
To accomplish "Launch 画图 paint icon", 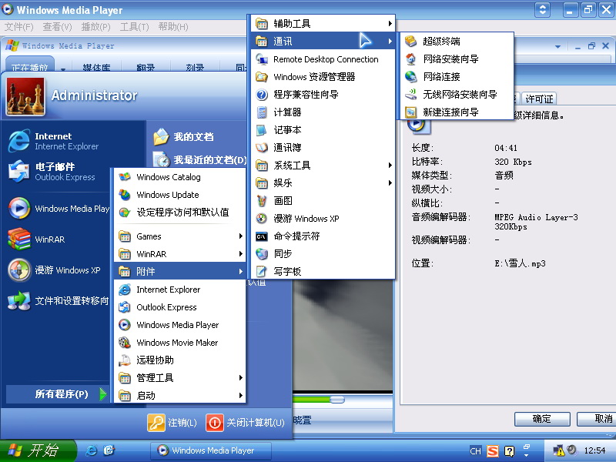I will click(x=262, y=201).
